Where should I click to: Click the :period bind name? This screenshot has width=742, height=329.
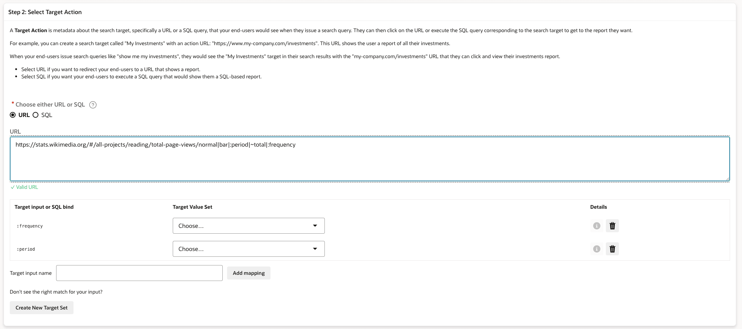26,249
